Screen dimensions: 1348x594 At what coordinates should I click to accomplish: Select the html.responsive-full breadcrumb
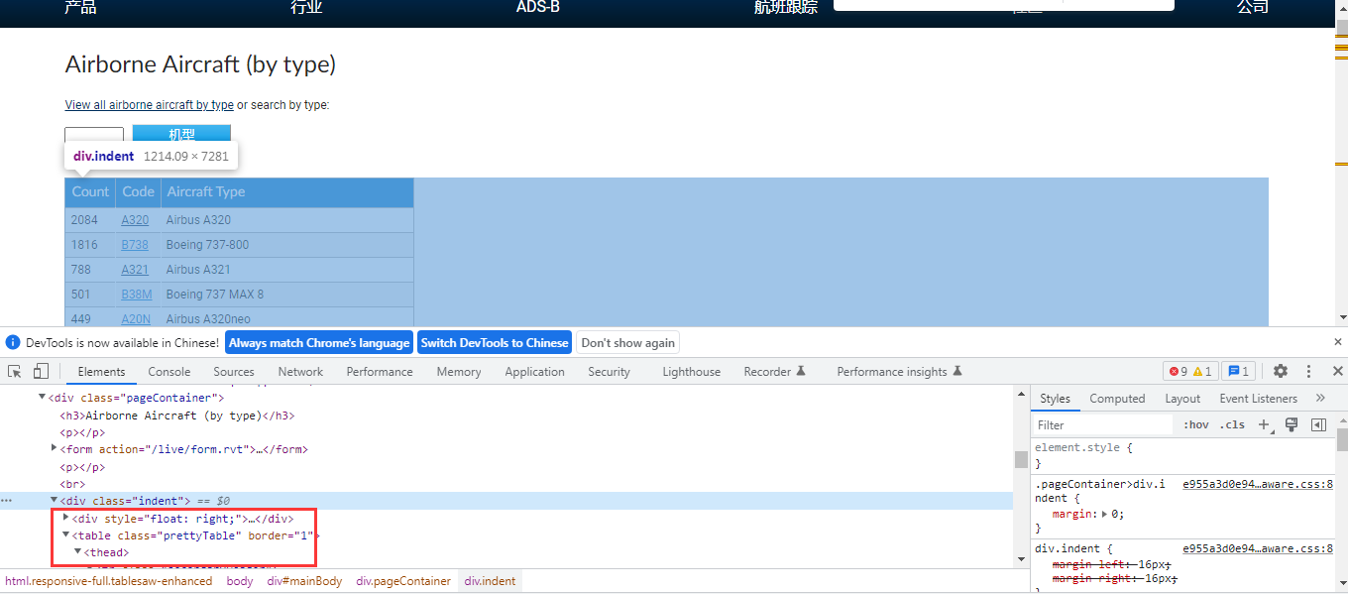pyautogui.click(x=108, y=581)
